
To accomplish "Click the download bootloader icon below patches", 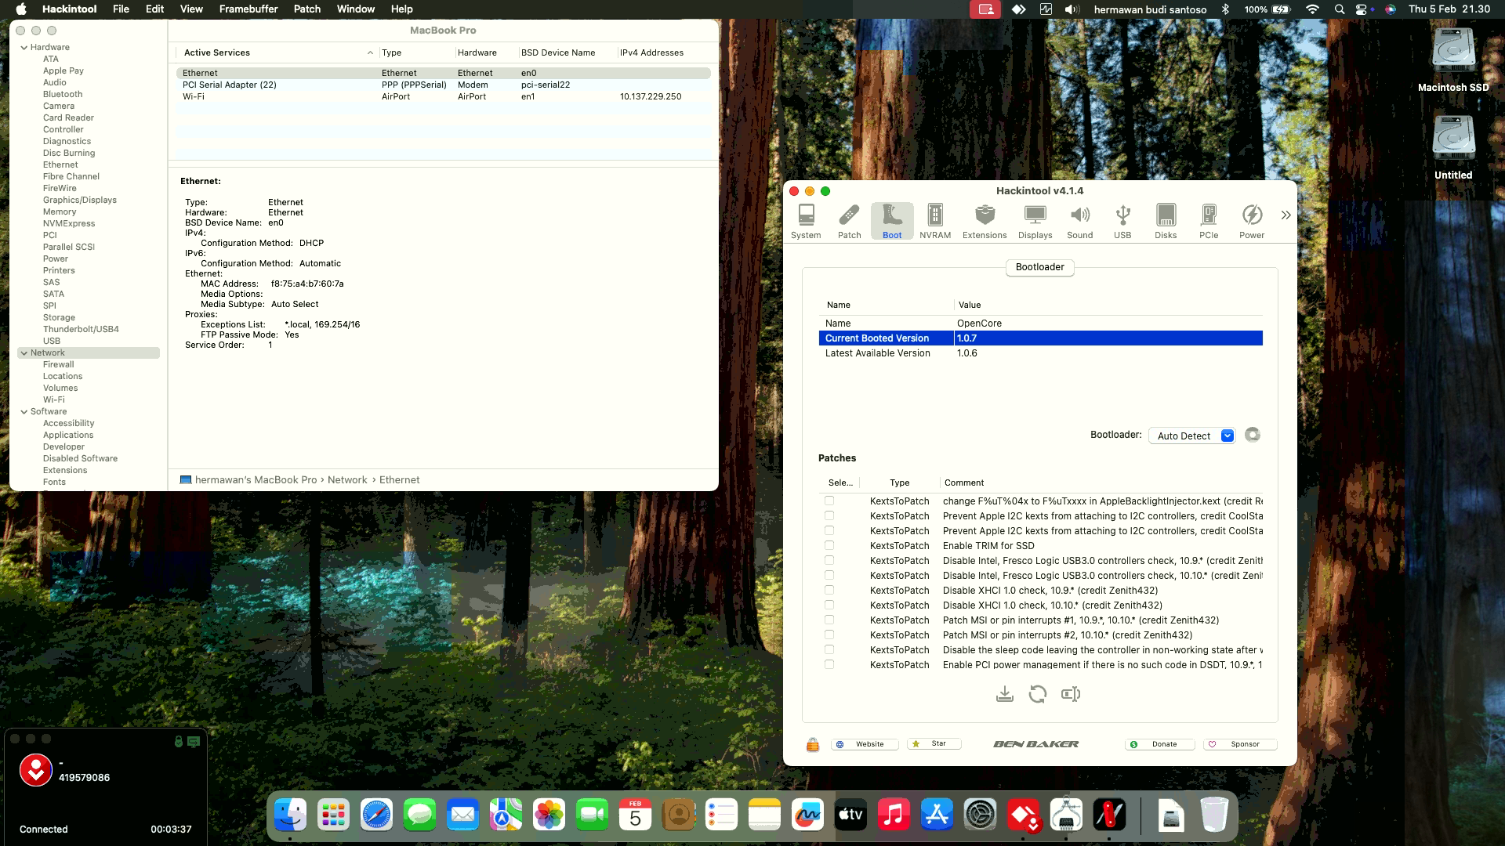I will click(1004, 694).
